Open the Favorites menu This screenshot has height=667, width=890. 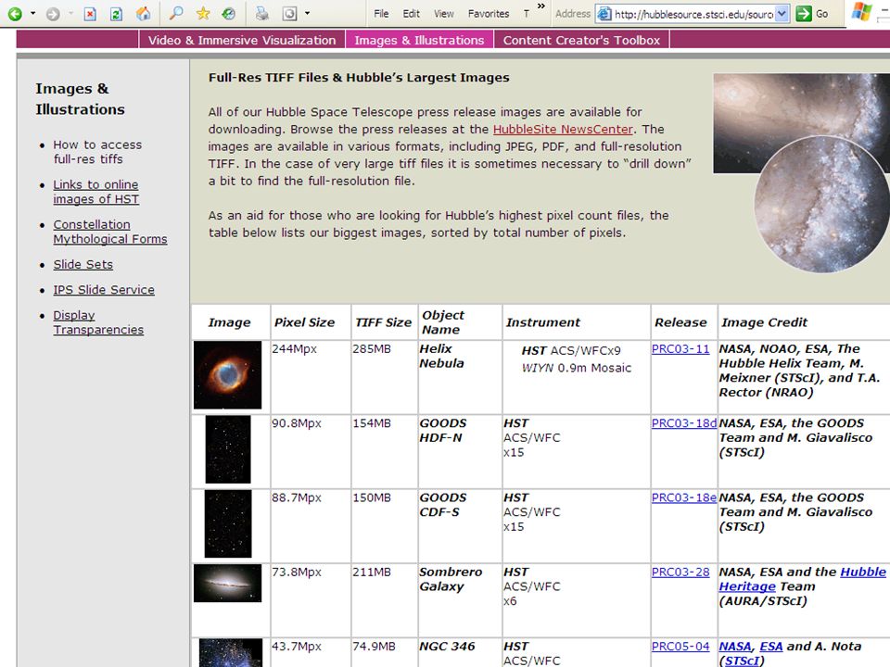click(489, 14)
